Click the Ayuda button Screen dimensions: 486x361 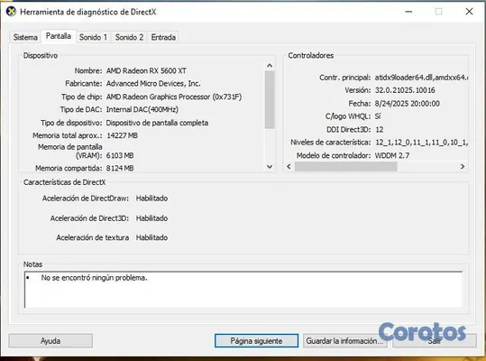pos(50,341)
